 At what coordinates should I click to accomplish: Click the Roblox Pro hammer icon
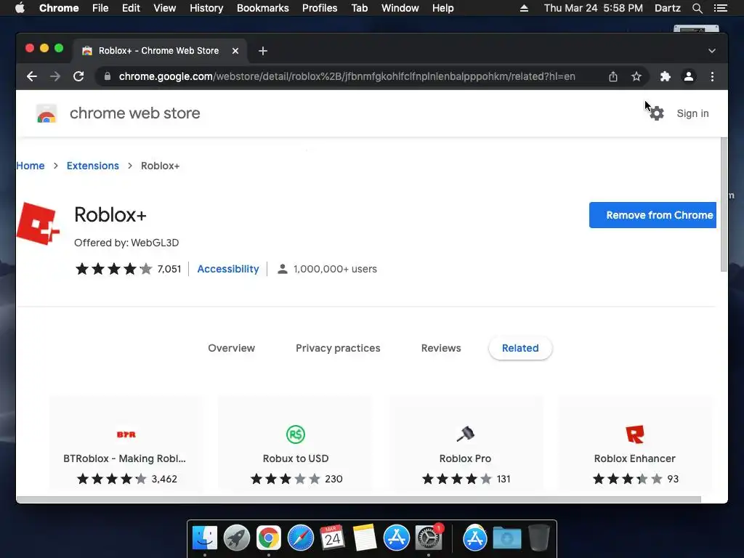(x=466, y=434)
